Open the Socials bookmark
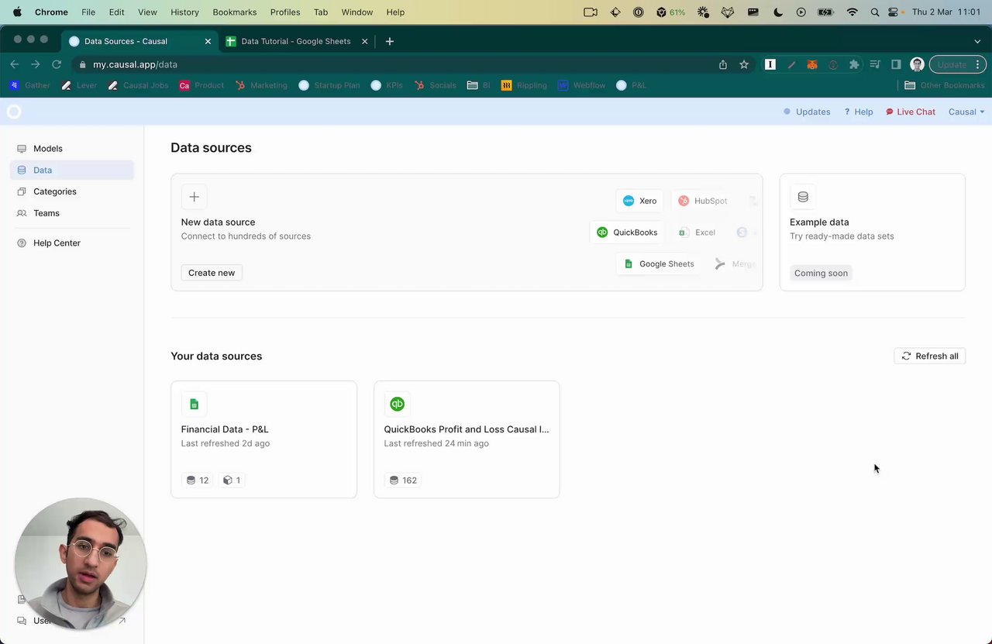 pos(435,86)
